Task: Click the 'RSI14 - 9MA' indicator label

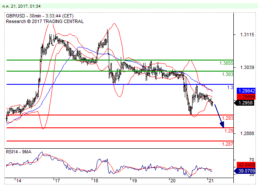Action: [x=19, y=152]
